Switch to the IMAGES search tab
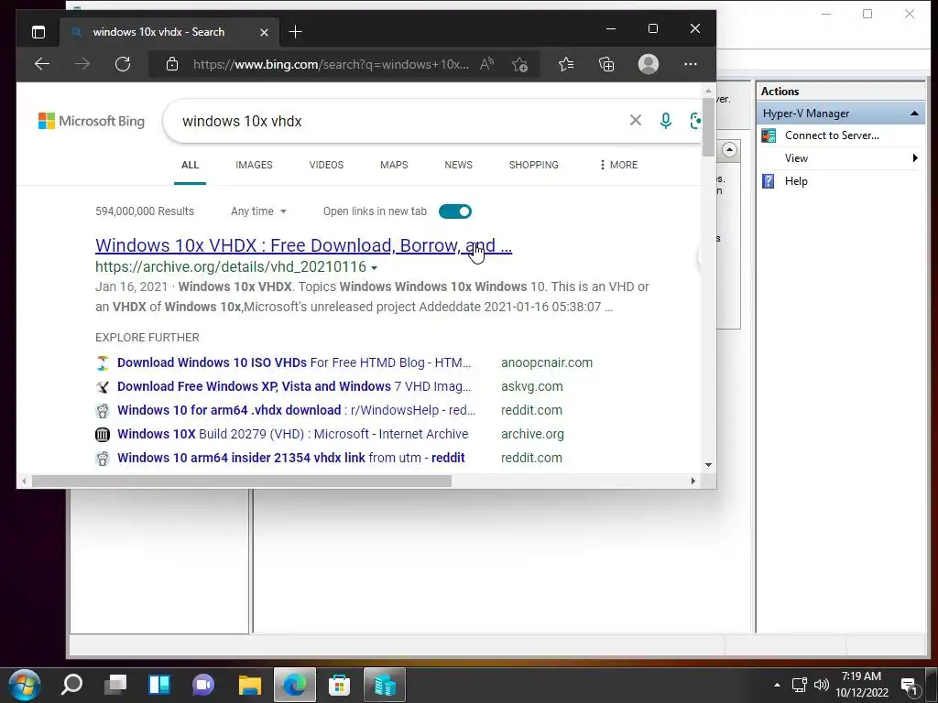This screenshot has width=938, height=703. pos(255,165)
